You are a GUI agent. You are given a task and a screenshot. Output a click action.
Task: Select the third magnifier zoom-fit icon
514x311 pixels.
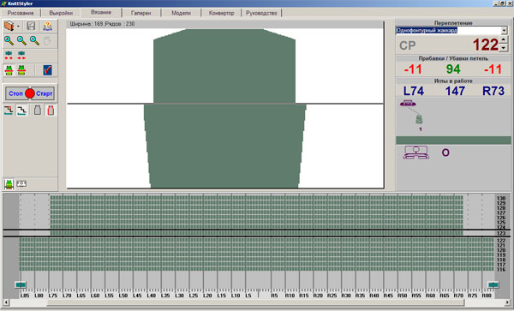34,40
